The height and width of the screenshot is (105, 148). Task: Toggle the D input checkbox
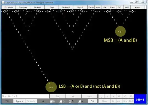coord(51,101)
